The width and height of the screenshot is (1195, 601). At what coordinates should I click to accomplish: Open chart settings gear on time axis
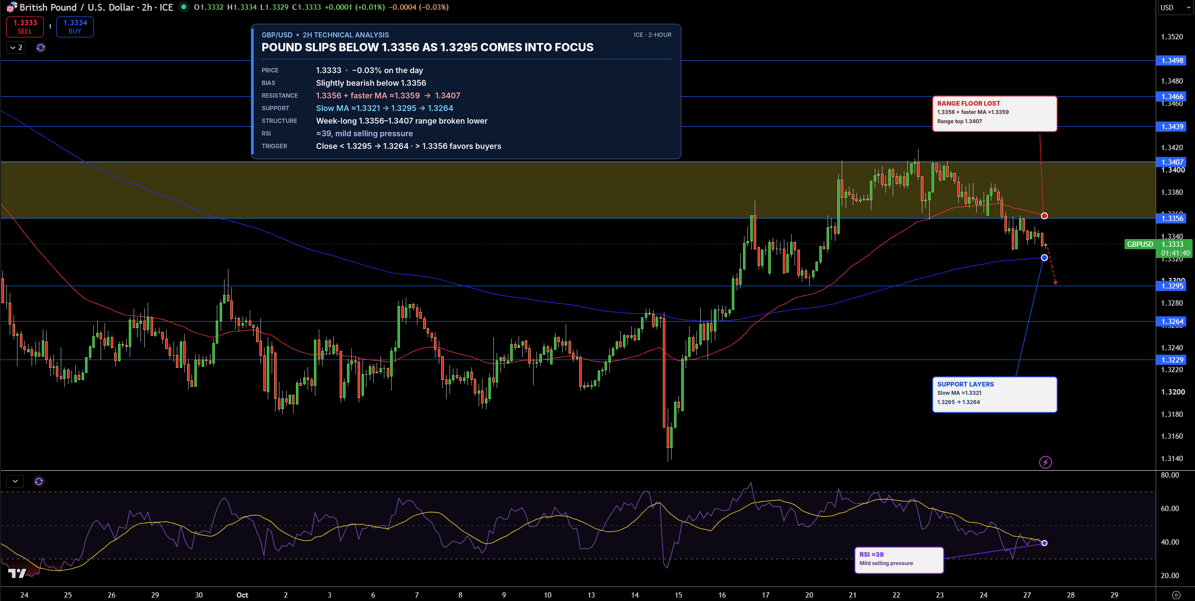click(1176, 595)
